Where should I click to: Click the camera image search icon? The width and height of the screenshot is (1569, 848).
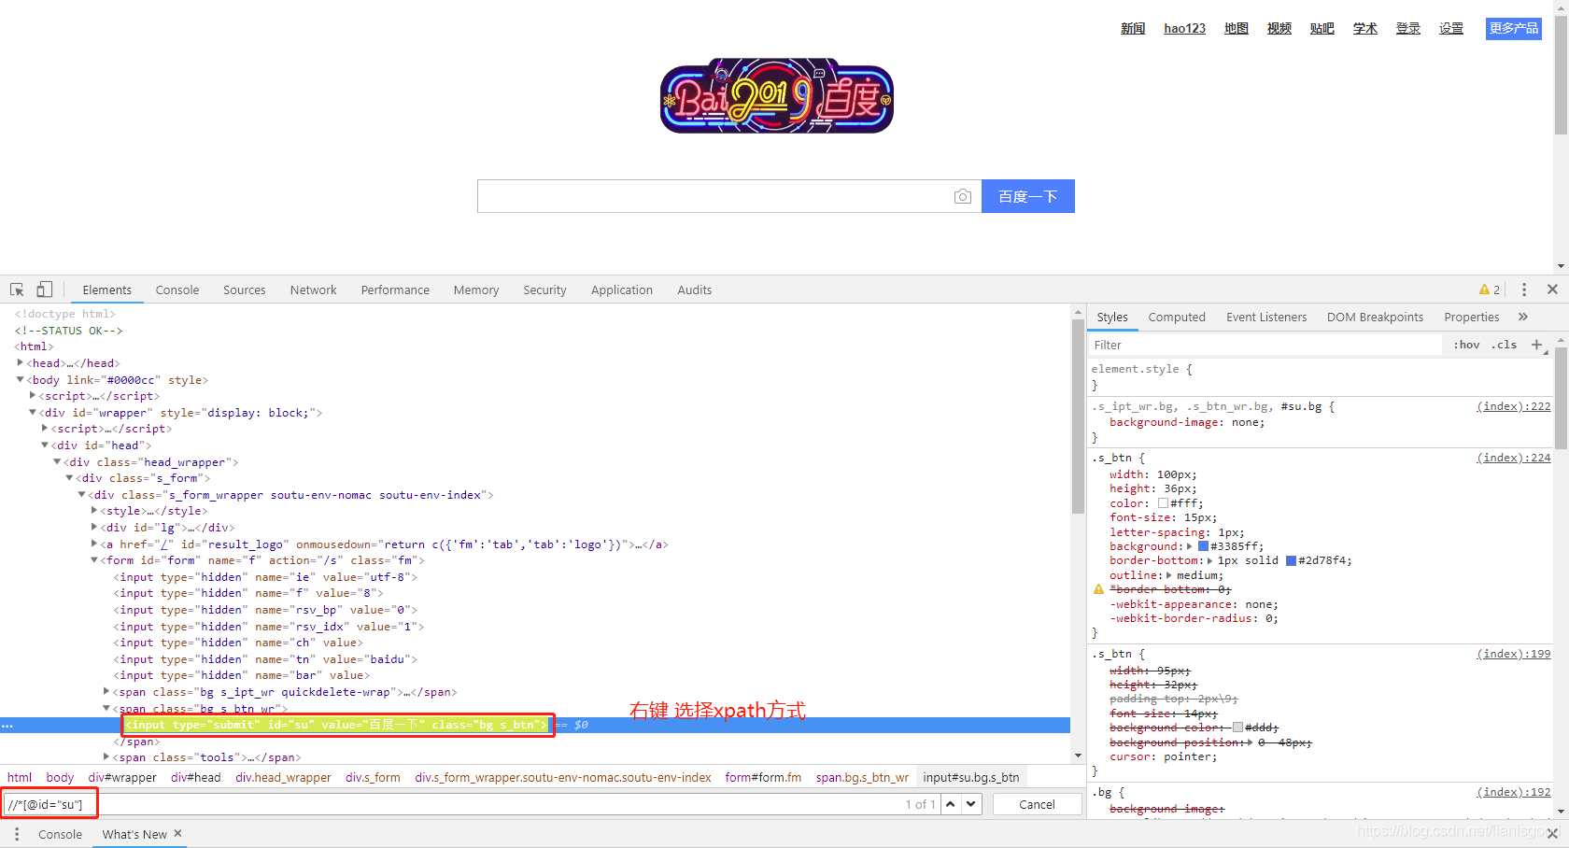tap(962, 196)
